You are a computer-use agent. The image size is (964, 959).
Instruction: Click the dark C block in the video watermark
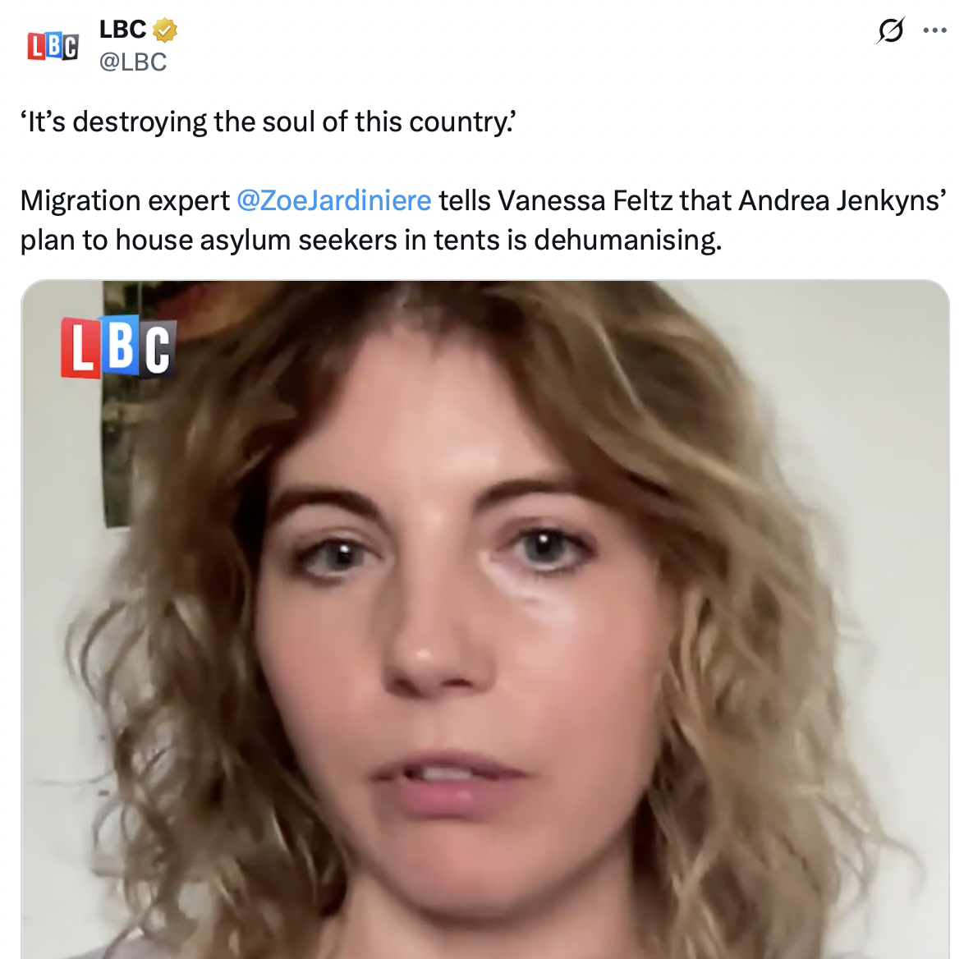(158, 349)
